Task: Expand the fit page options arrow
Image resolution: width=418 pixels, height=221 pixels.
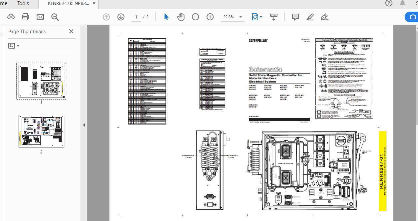Action: [x=261, y=17]
